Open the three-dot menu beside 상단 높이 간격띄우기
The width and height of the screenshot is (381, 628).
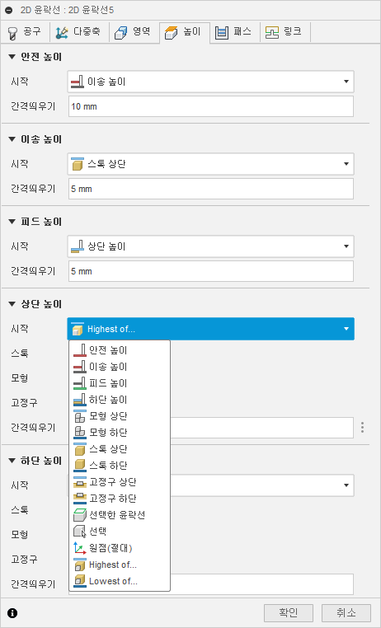click(x=362, y=428)
